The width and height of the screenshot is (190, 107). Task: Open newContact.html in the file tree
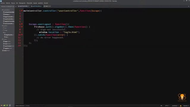coord(9,46)
